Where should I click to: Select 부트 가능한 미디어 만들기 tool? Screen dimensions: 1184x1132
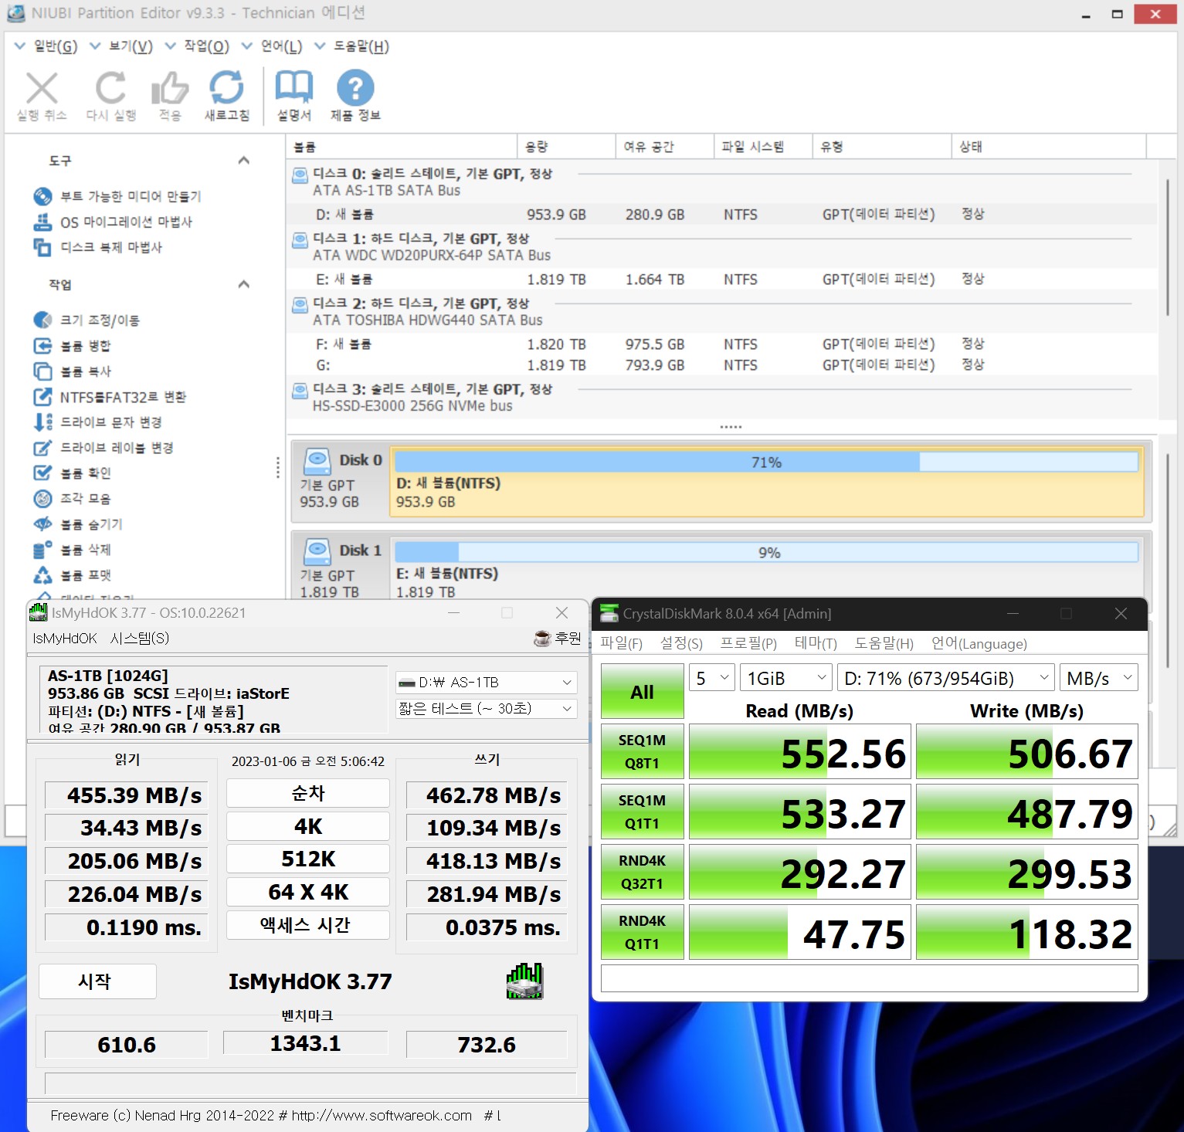(118, 196)
